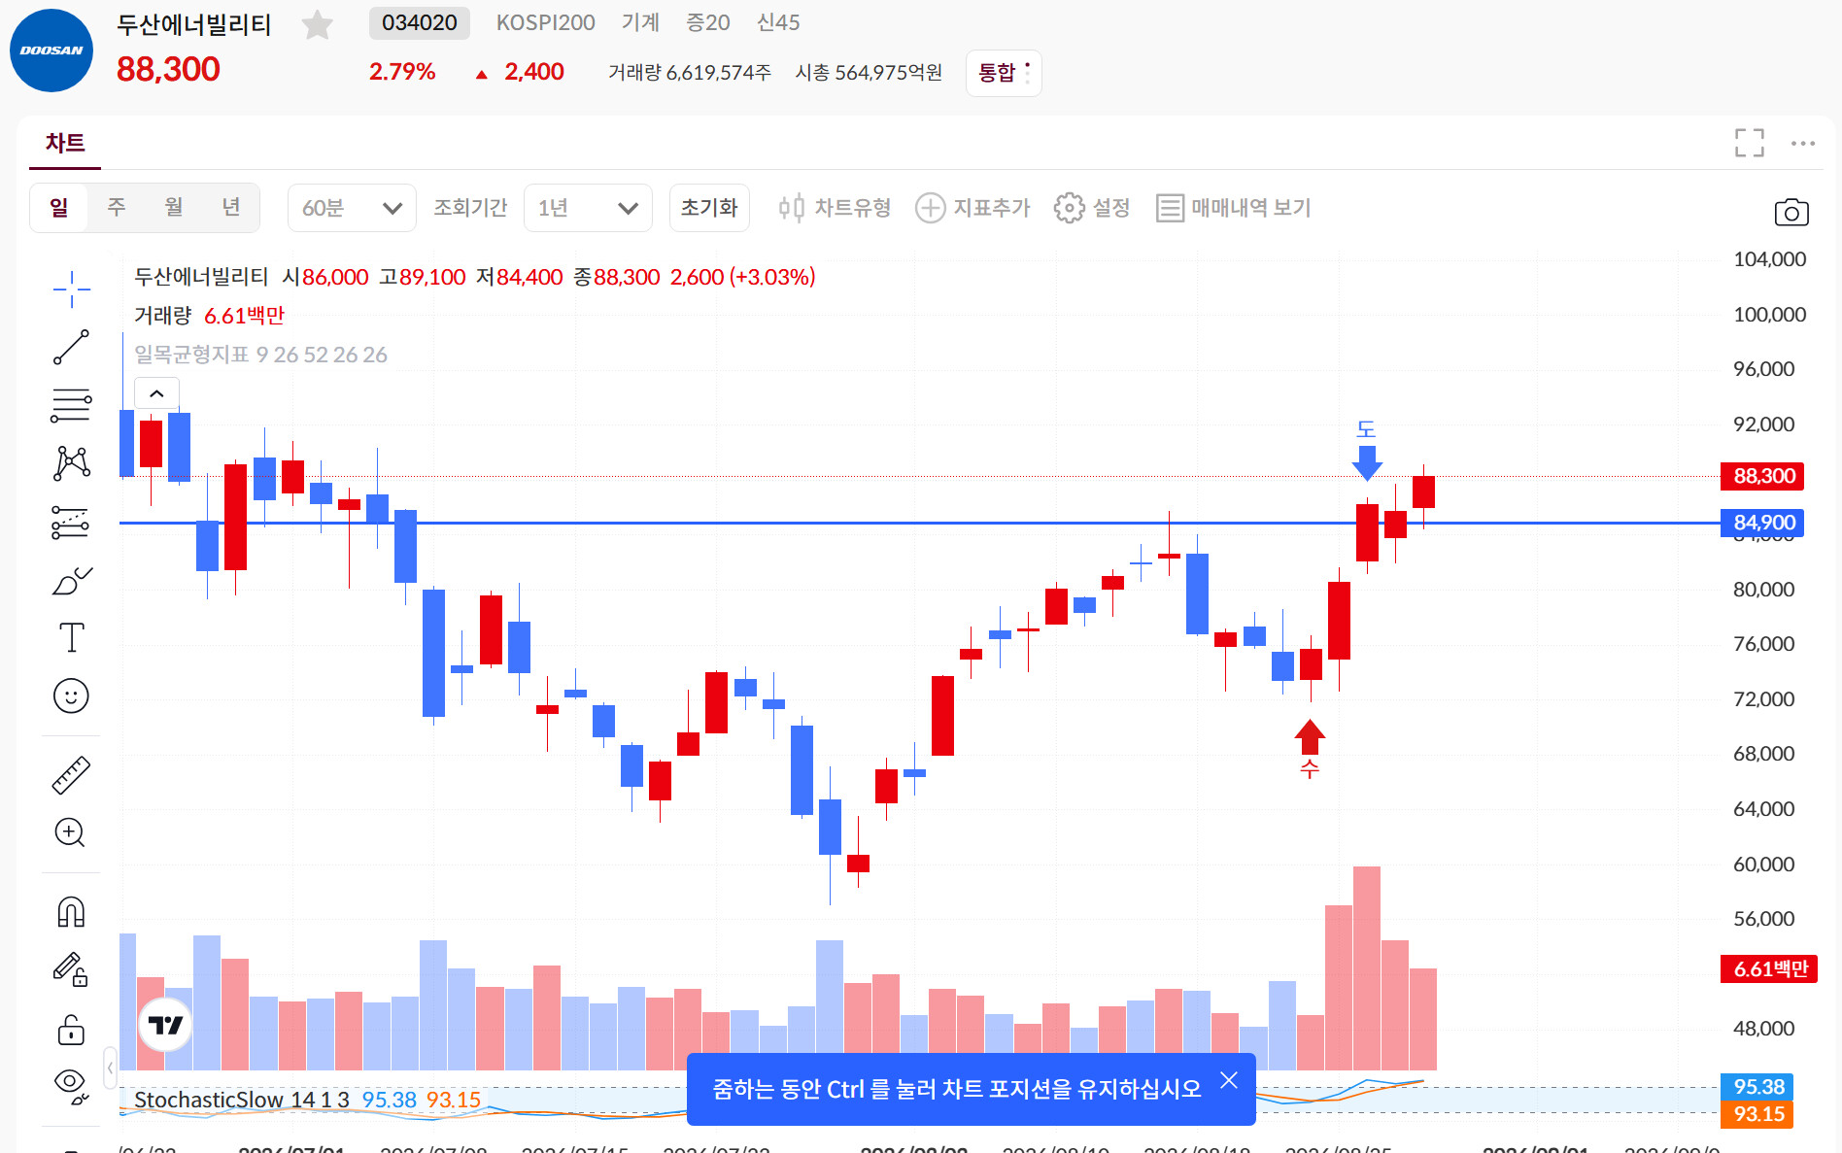Open the chart panel more options menu

1803,143
